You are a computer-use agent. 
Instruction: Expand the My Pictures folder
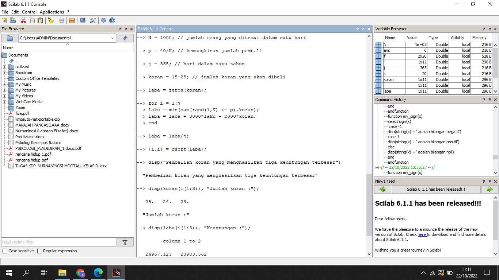pos(4,90)
